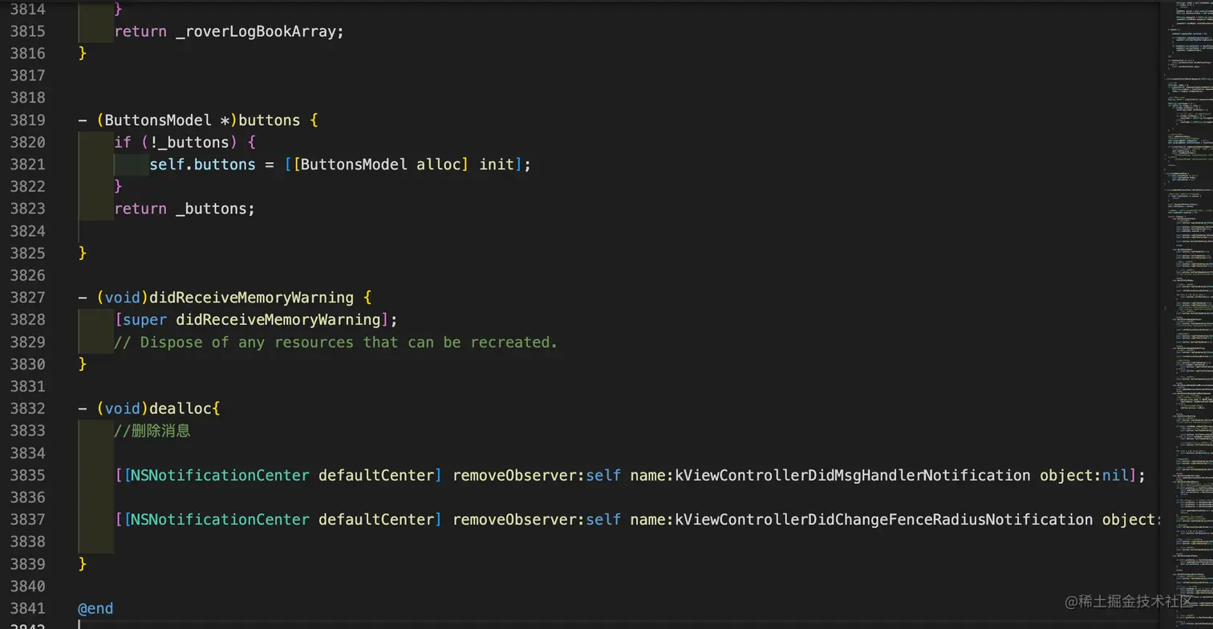This screenshot has width=1213, height=629.
Task: Click the opening brace after didReceiveMemoryWarning
Action: (367, 298)
